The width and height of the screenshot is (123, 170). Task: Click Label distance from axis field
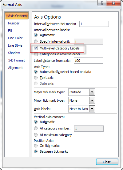tap(89, 61)
